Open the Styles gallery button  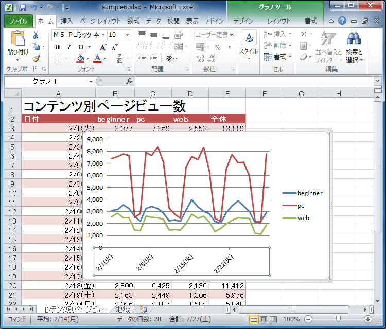click(249, 45)
